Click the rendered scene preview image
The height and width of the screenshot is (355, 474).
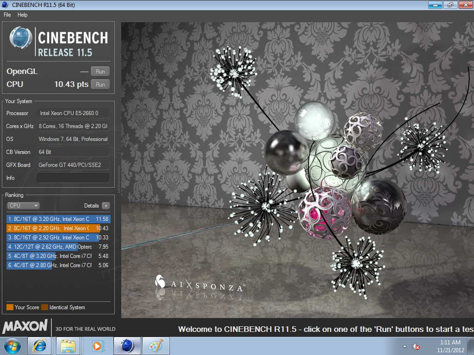(x=298, y=170)
